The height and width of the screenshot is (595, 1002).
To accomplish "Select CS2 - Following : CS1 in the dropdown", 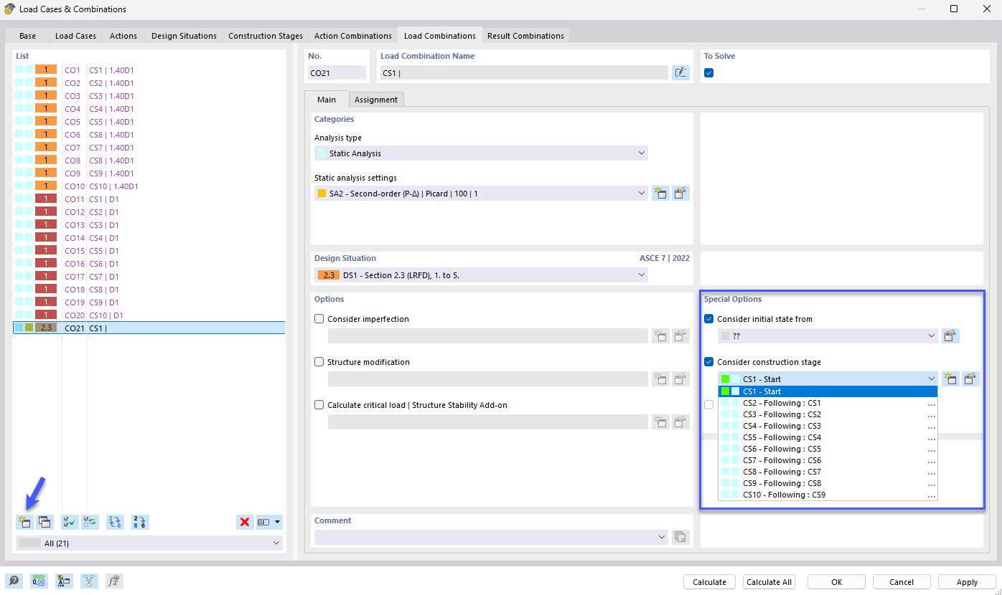I will (828, 403).
